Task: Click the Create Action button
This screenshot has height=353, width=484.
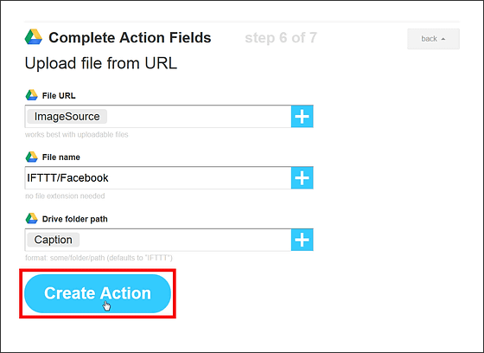Action: tap(98, 293)
